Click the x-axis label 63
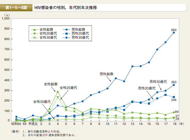The image size is (190, 140). point(24,124)
